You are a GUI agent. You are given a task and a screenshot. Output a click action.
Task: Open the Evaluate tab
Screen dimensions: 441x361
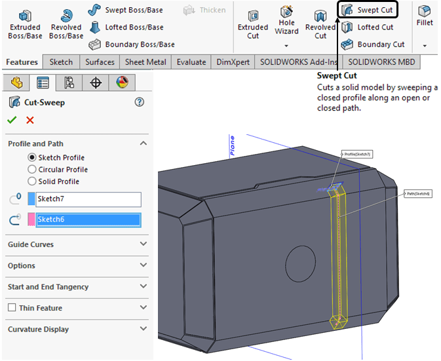pos(192,62)
